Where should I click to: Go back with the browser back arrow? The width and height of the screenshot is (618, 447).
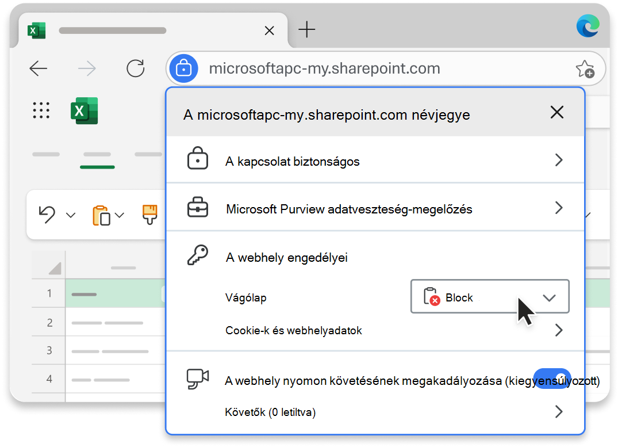tap(39, 68)
